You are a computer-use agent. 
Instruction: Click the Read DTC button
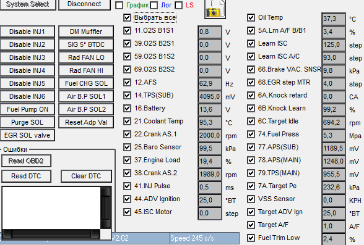coord(26,176)
